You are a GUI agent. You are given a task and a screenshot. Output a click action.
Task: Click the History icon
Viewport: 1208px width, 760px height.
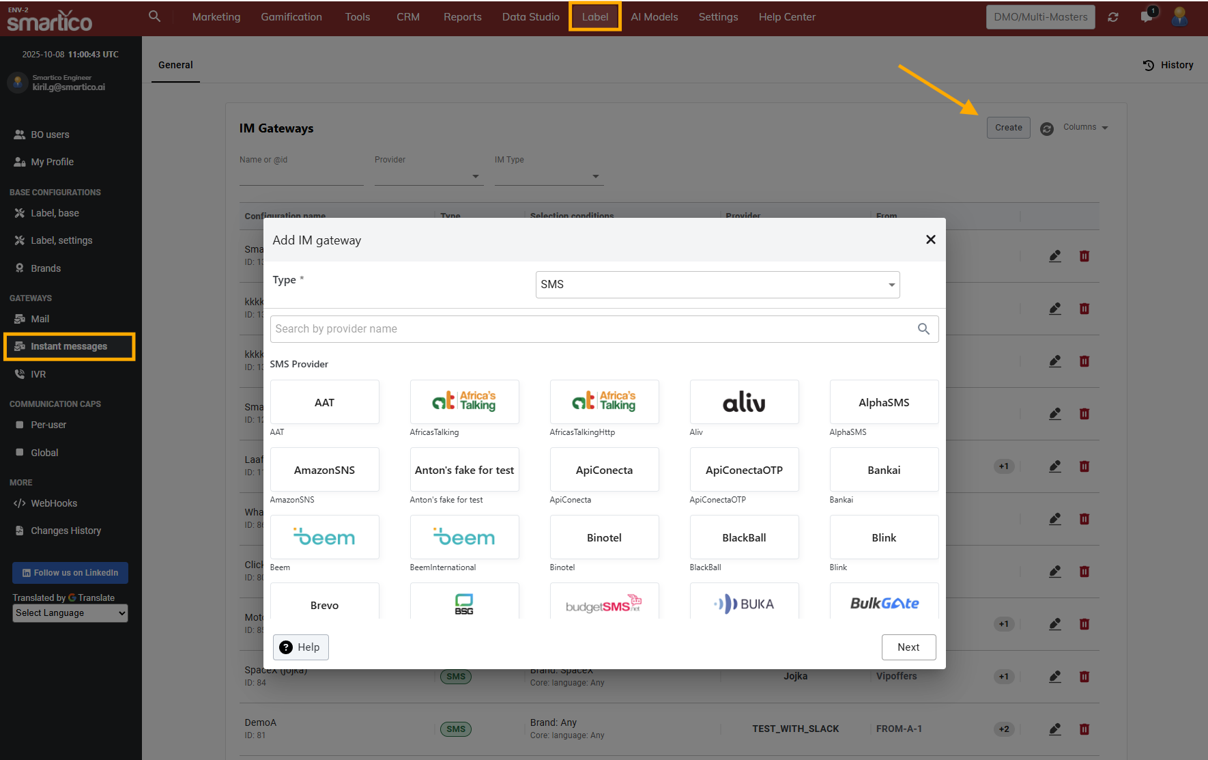tap(1149, 66)
